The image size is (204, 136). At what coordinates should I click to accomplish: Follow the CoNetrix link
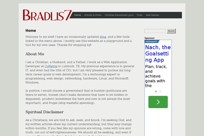tap(51, 66)
